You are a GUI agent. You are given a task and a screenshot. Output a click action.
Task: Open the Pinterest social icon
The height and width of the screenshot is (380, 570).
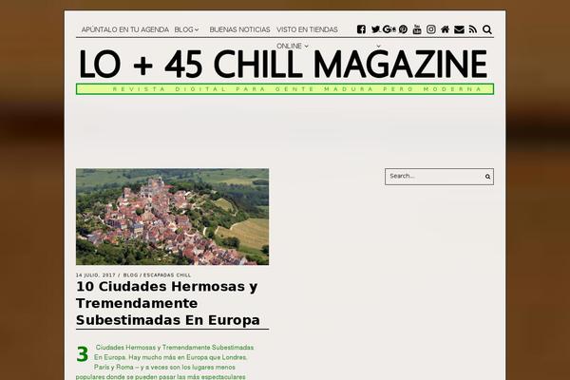pyautogui.click(x=403, y=29)
